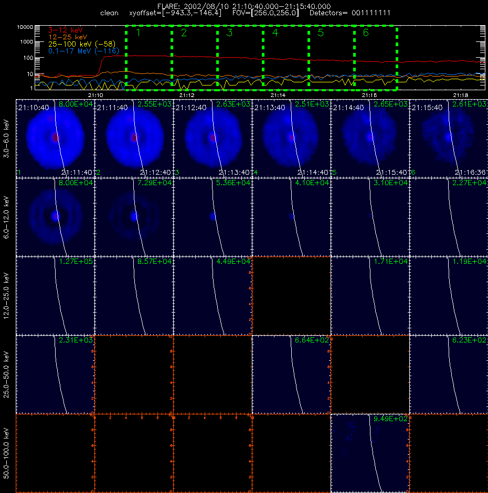Click the "25.0-50.0 keV" row label
This screenshot has width=488, height=493.
tap(6, 374)
